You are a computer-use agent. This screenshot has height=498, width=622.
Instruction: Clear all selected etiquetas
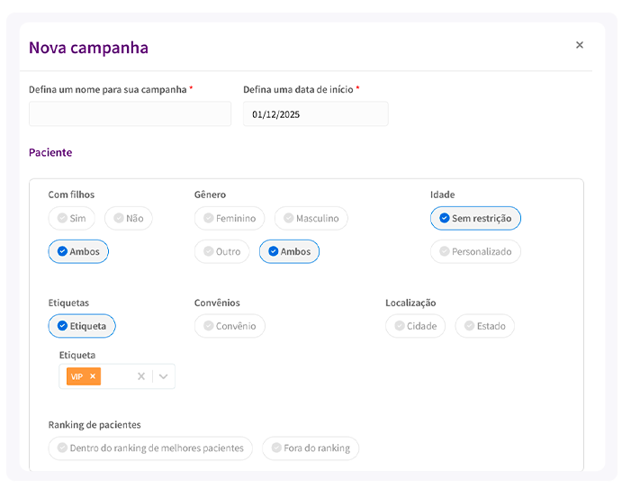[x=140, y=376]
